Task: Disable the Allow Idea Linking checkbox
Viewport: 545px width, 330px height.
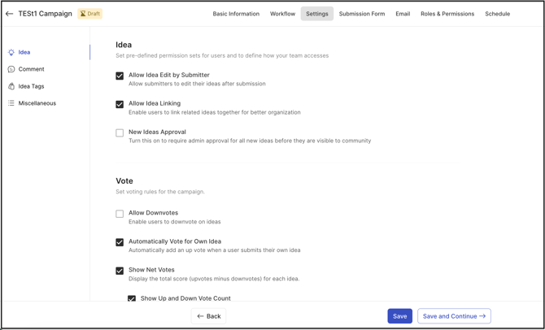Action: pyautogui.click(x=120, y=104)
